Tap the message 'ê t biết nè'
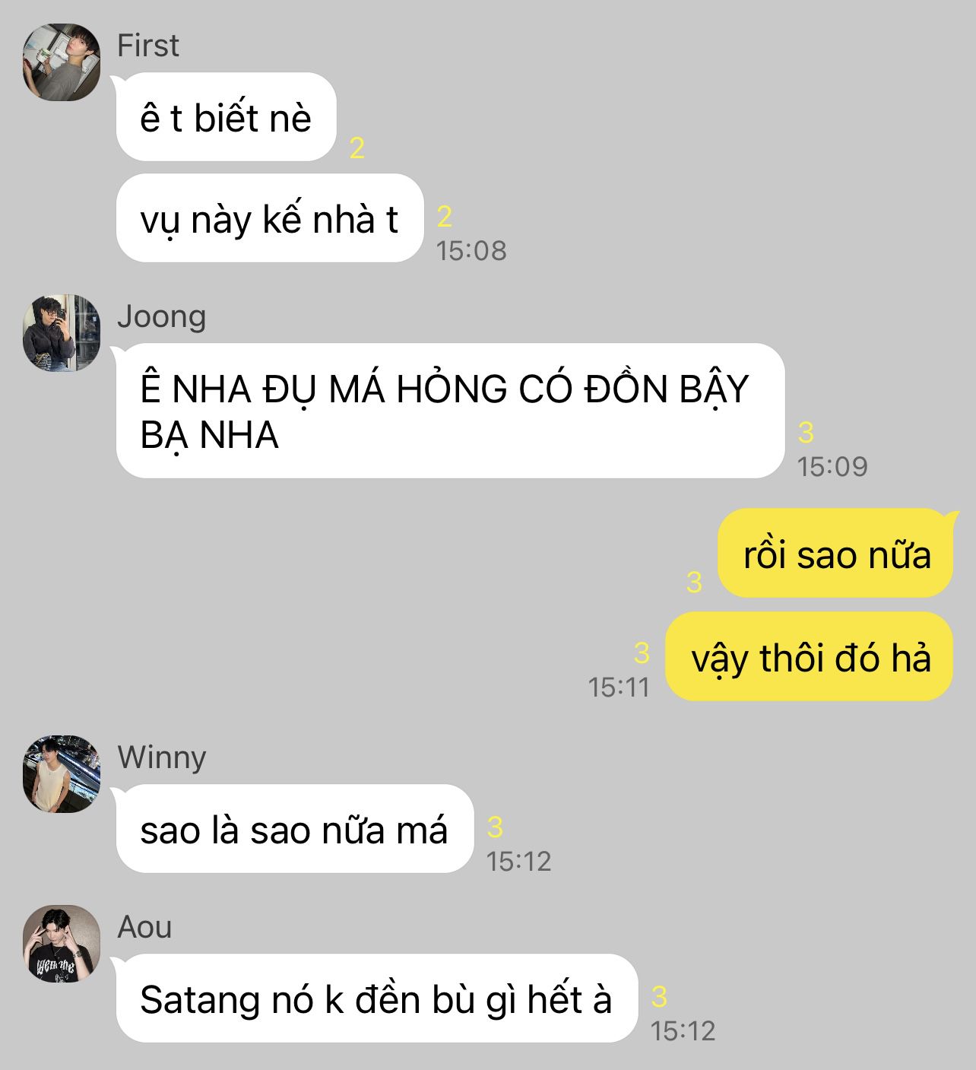The width and height of the screenshot is (976, 1070). (x=226, y=117)
